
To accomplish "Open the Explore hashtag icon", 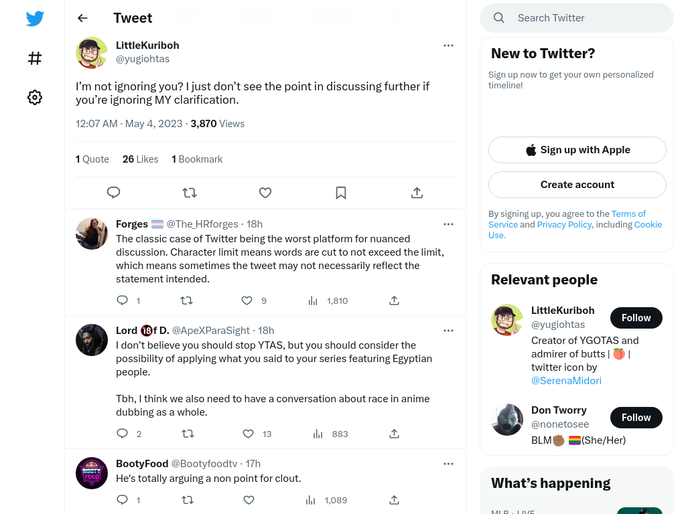I will point(35,58).
